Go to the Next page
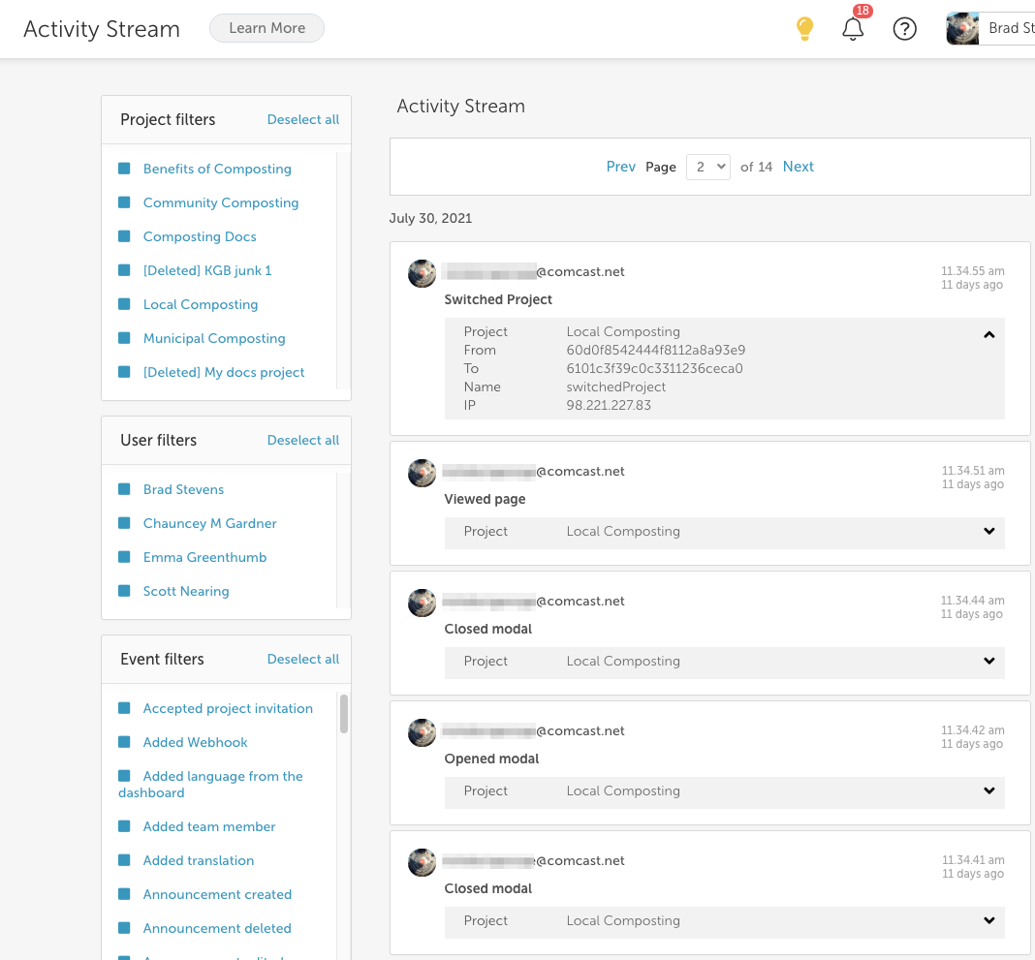Image resolution: width=1035 pixels, height=960 pixels. pos(798,167)
